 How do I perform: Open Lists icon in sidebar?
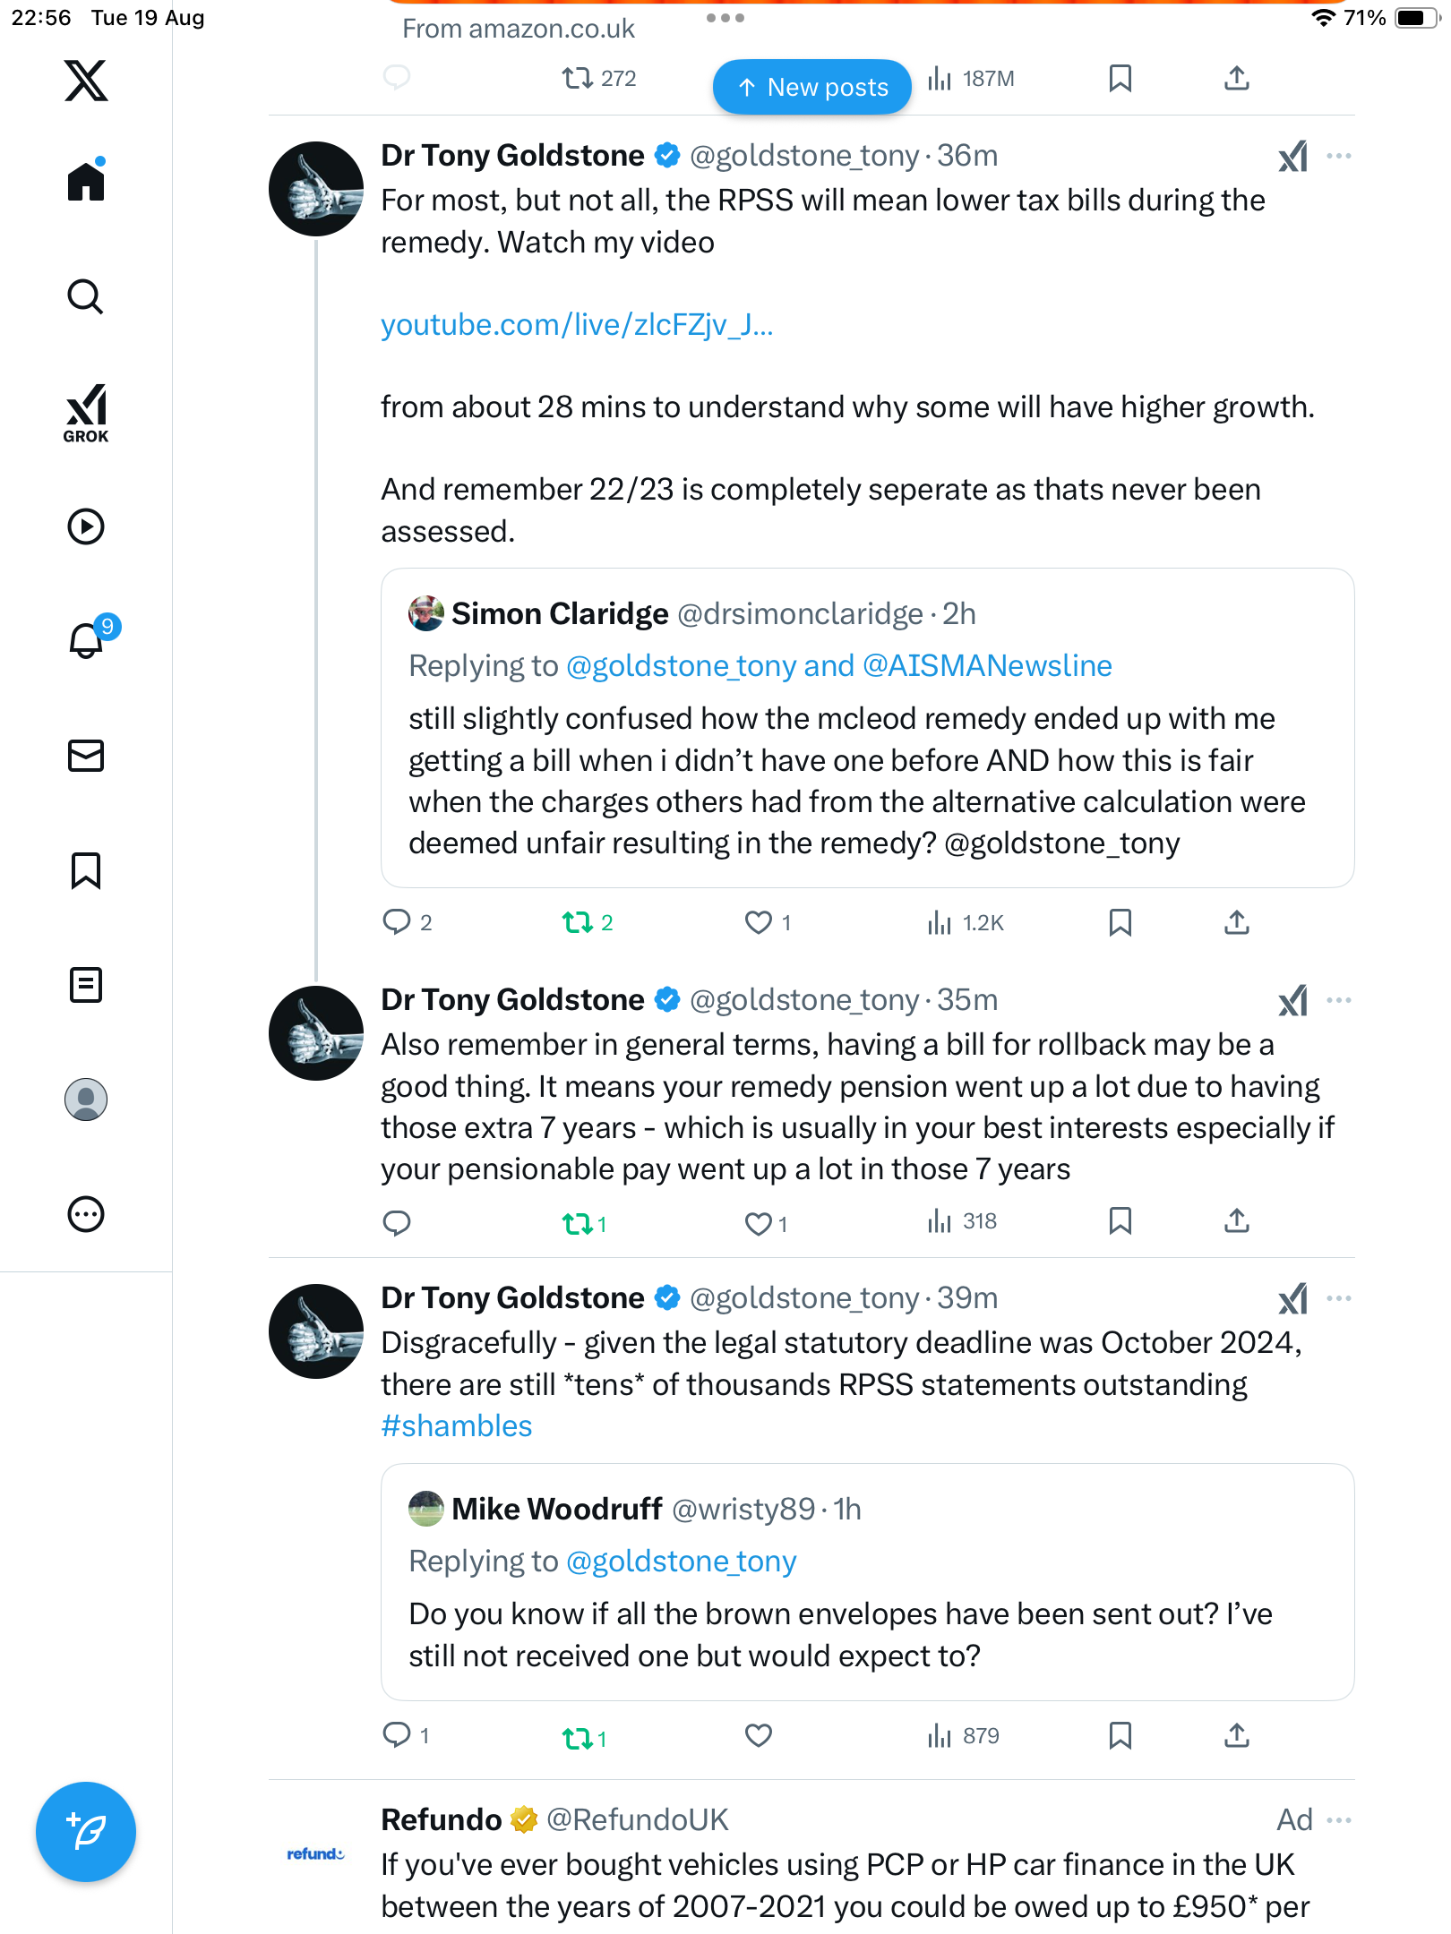[86, 985]
